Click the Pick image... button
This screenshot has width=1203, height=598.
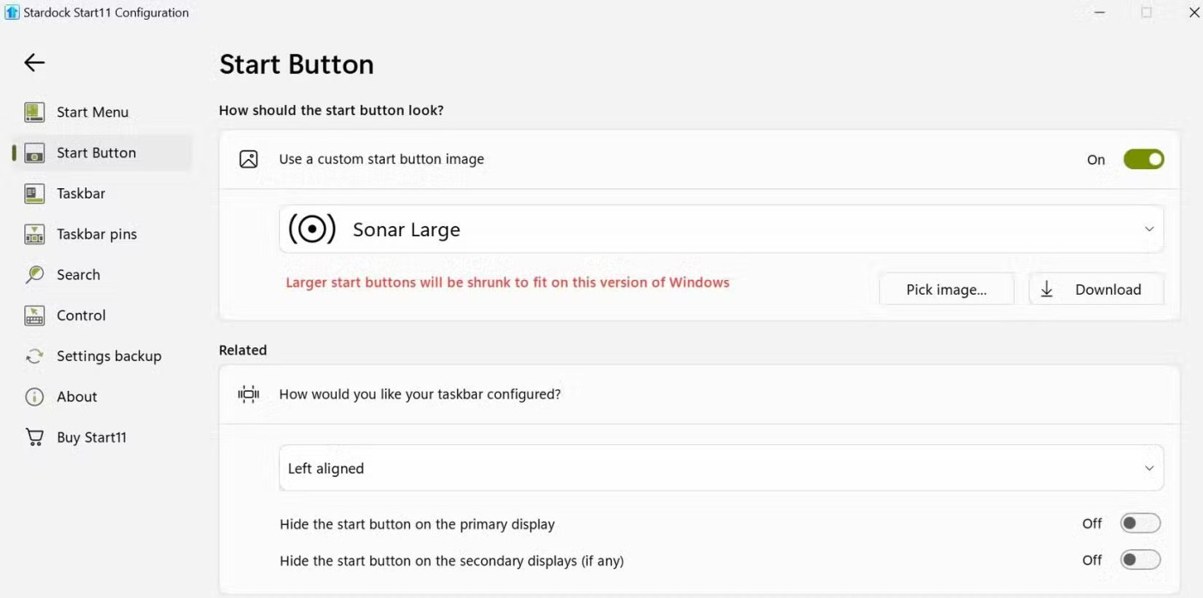click(x=946, y=290)
